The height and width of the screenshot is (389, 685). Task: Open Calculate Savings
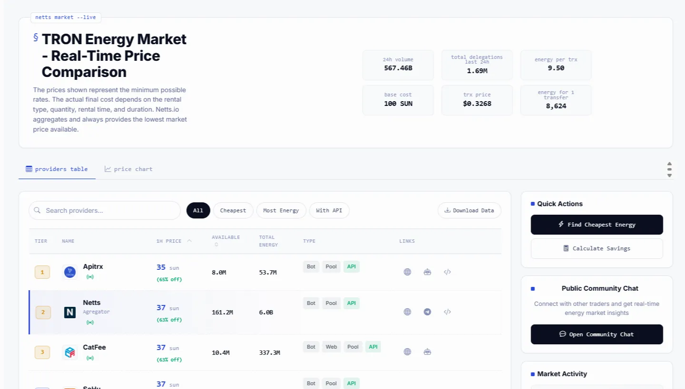click(x=597, y=248)
